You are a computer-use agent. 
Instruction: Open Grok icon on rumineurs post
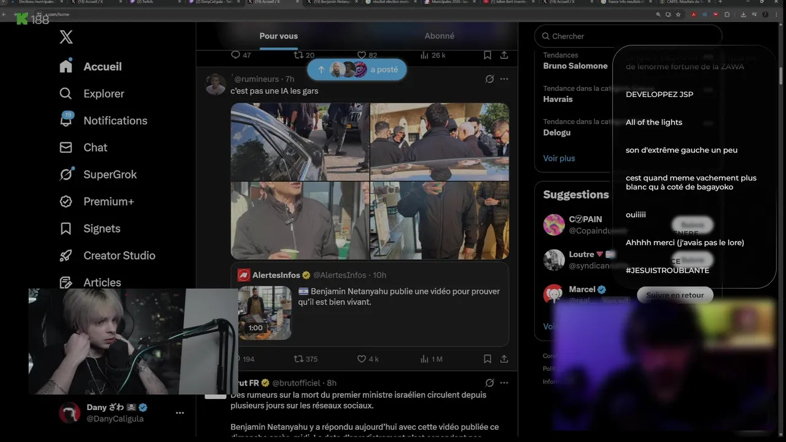pyautogui.click(x=489, y=79)
